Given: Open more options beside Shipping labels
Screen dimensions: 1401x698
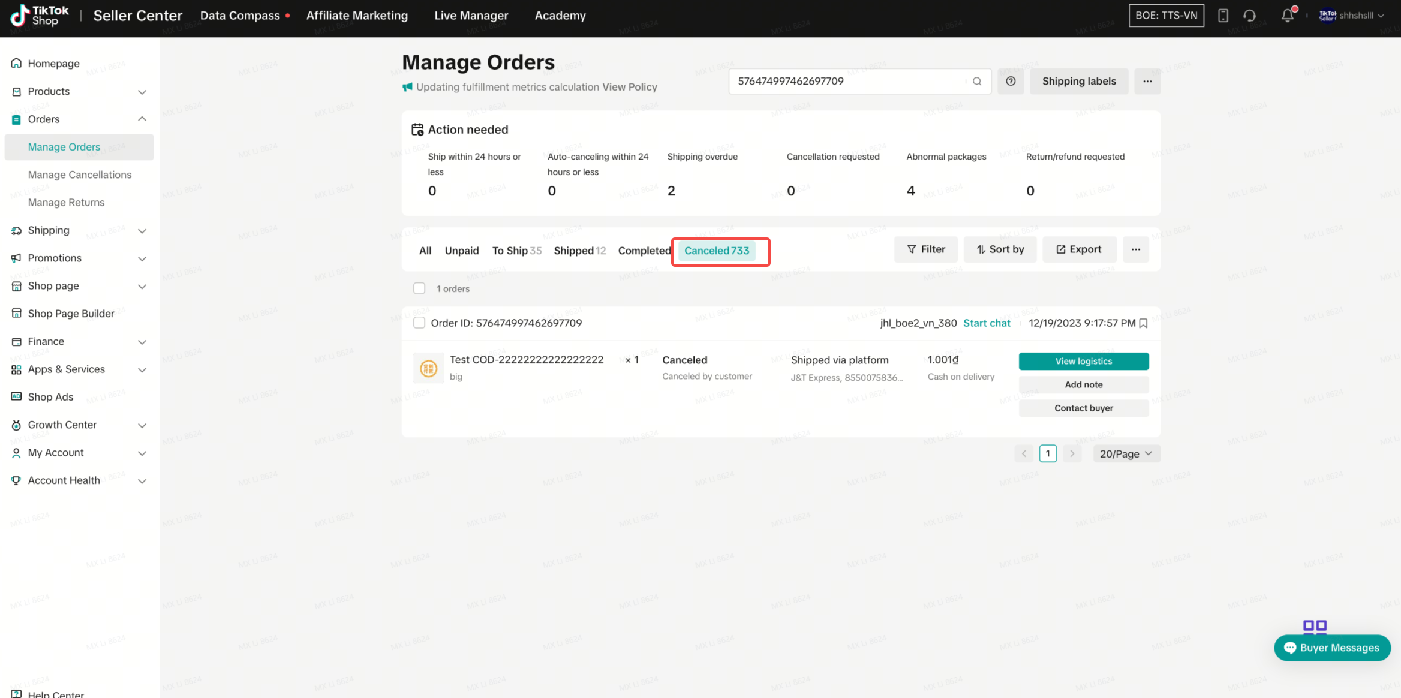Looking at the screenshot, I should [1147, 81].
